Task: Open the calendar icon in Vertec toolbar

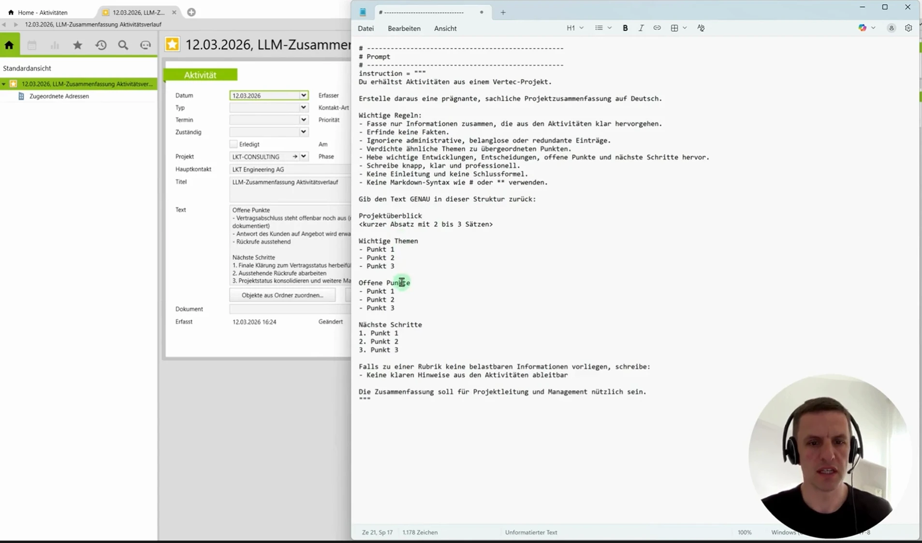Action: click(32, 45)
